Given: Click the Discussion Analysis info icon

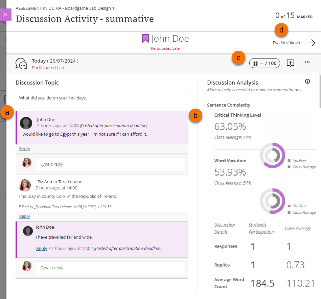Looking at the screenshot, I should click(307, 81).
